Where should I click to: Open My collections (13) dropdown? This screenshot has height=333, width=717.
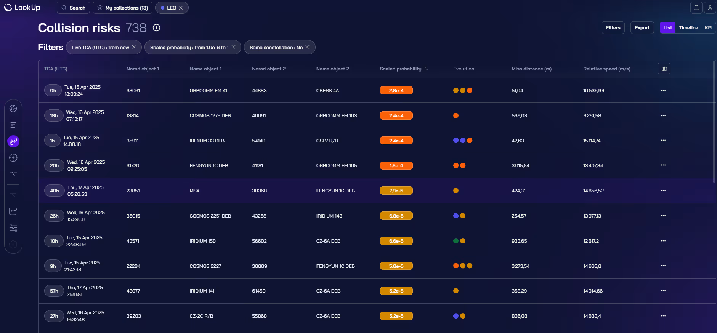[x=122, y=8]
